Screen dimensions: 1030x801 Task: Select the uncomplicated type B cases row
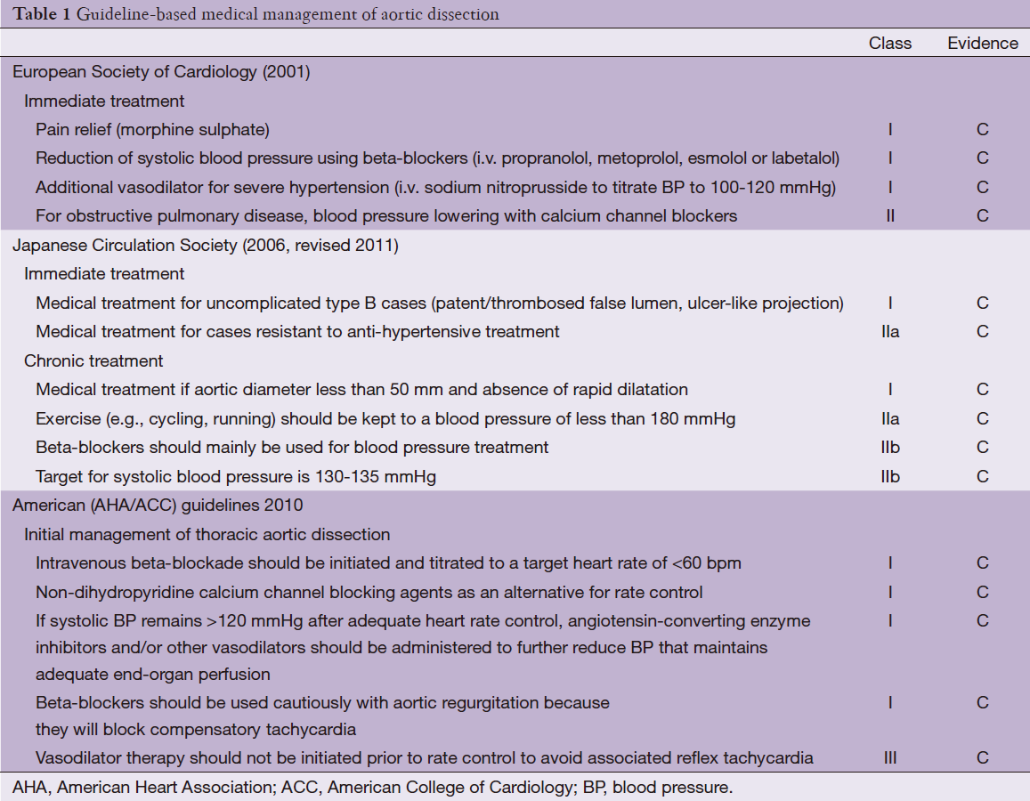(440, 303)
